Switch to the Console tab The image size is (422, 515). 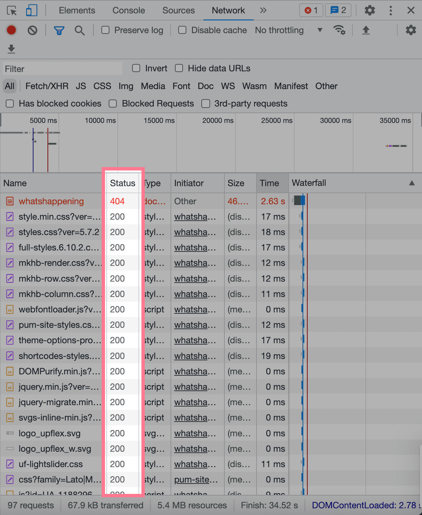click(128, 10)
